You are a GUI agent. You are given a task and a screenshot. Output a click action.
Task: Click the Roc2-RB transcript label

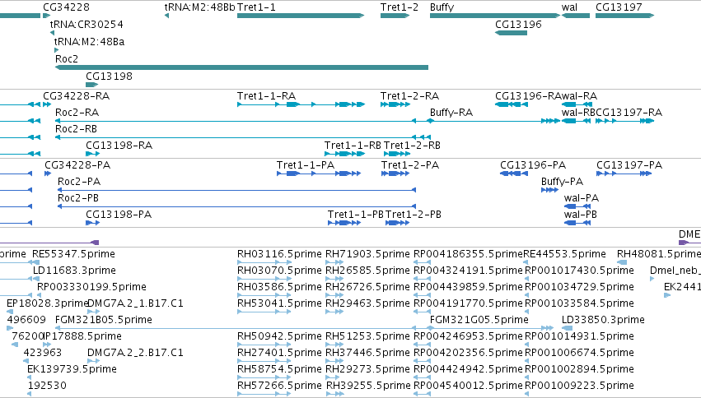click(76, 129)
